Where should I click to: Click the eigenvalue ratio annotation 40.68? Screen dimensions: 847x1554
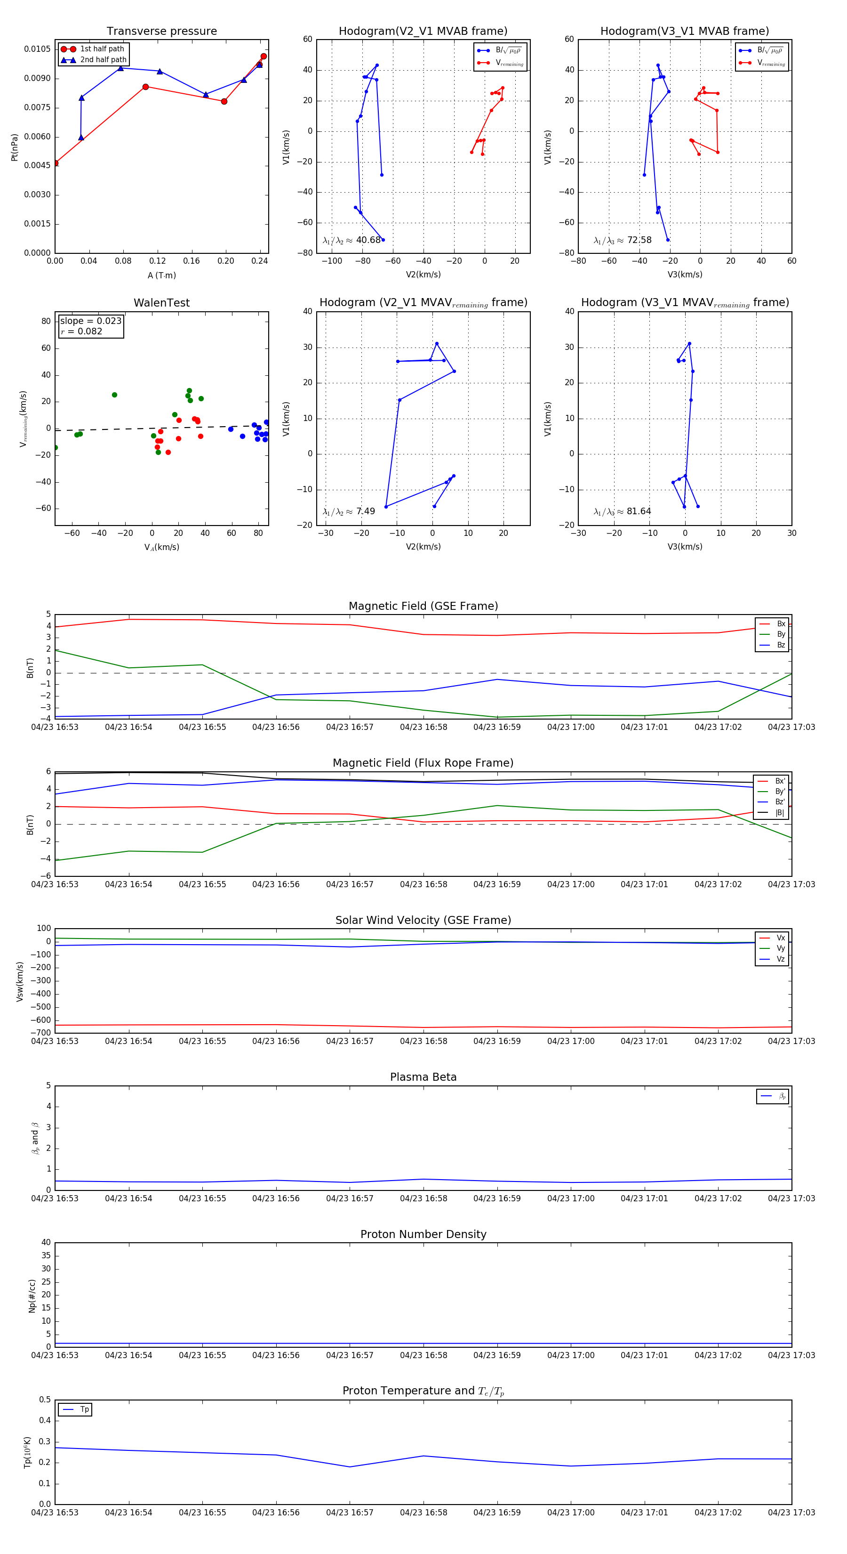tap(352, 240)
